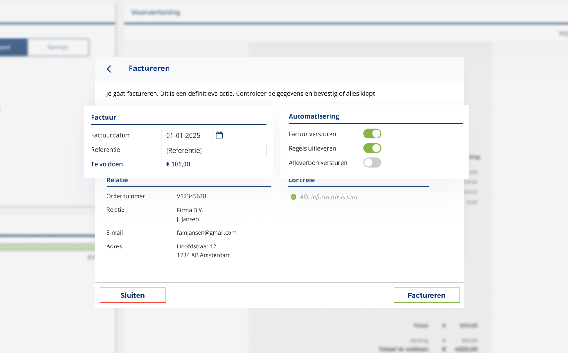The height and width of the screenshot is (353, 568).
Task: Confirm with the green Factureren button
Action: point(426,295)
